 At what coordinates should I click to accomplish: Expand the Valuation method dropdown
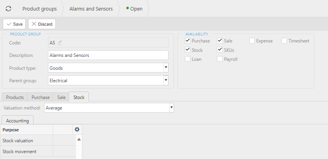[171, 108]
